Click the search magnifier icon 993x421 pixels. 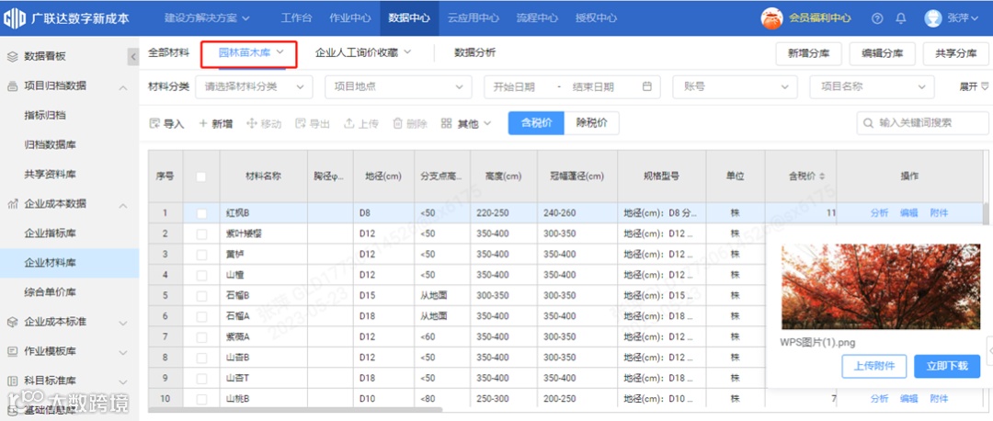click(x=868, y=123)
